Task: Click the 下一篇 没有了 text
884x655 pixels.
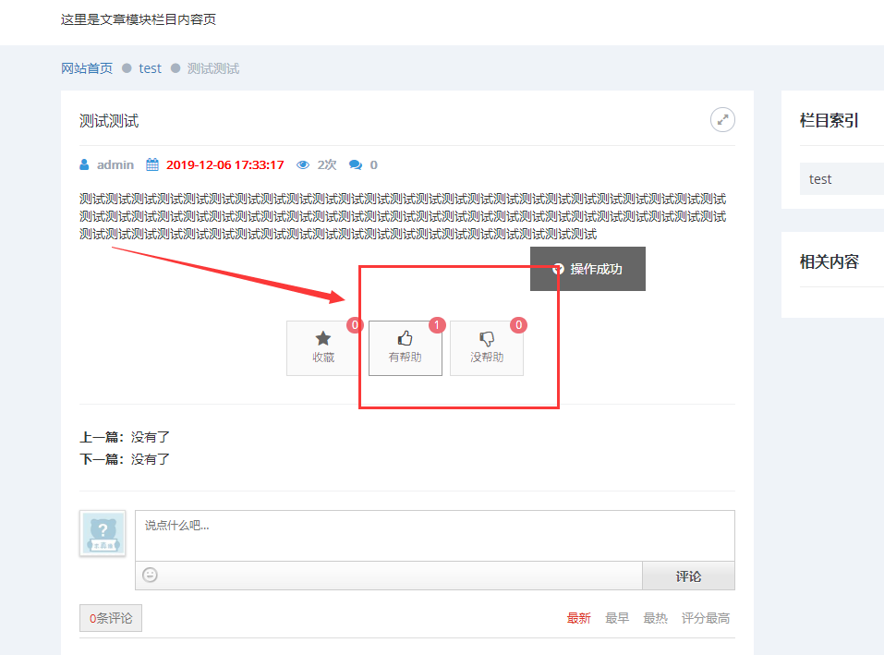Action: 125,459
